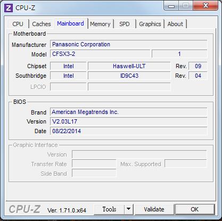This screenshot has height=221, width=222.
Task: Select the BIOS version V2.03L17
Action: tap(129, 121)
